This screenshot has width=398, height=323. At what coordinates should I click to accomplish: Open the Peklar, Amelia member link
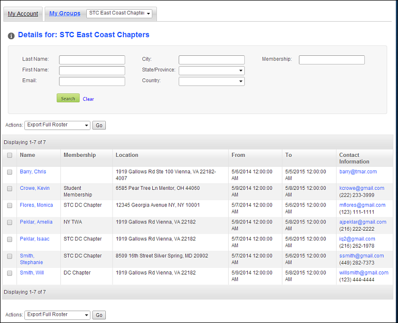(x=36, y=222)
